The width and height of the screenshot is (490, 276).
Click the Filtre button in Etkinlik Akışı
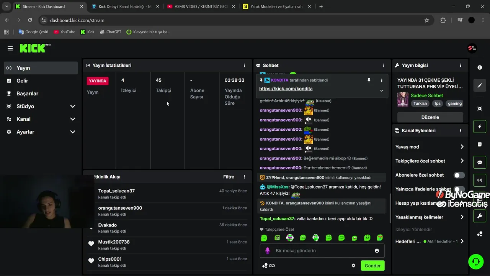coord(229,177)
